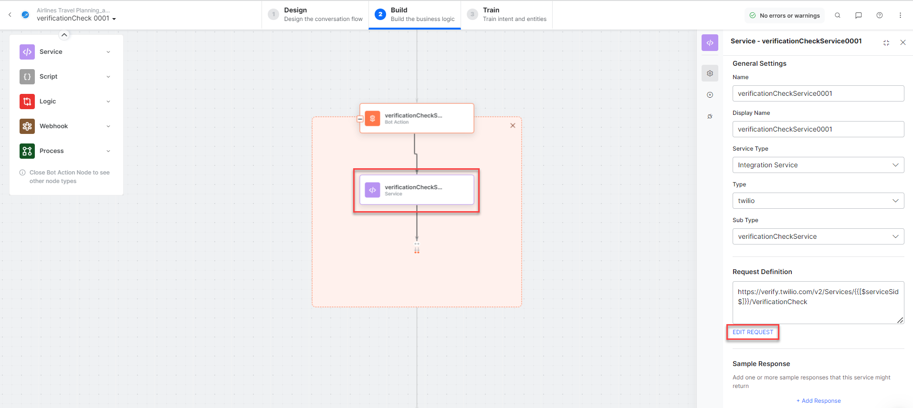Open the chat comment icon in header
The width and height of the screenshot is (913, 408).
[x=858, y=15]
